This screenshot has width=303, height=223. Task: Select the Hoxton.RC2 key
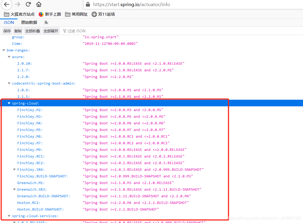[29, 203]
